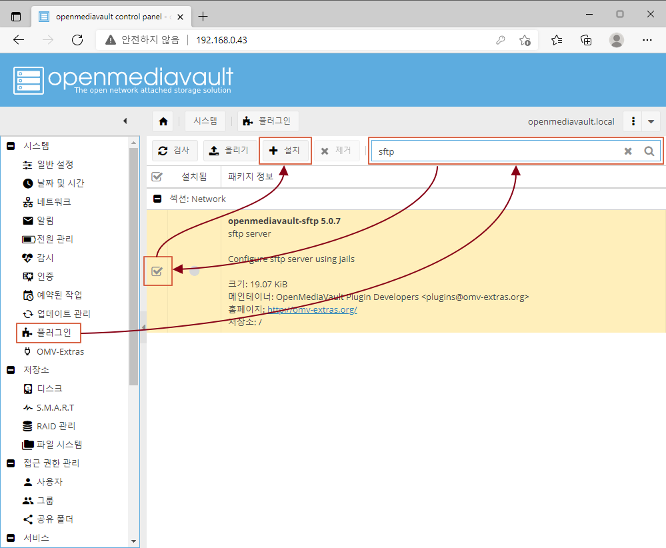Click the 올리기 (upload) button
666x548 pixels.
pyautogui.click(x=230, y=151)
